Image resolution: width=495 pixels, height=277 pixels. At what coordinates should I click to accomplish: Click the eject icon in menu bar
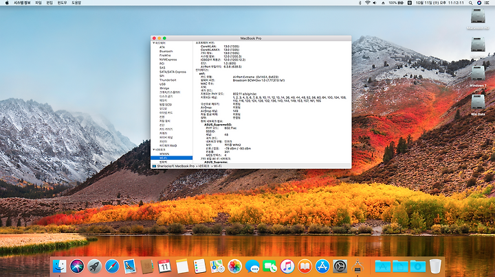click(383, 3)
